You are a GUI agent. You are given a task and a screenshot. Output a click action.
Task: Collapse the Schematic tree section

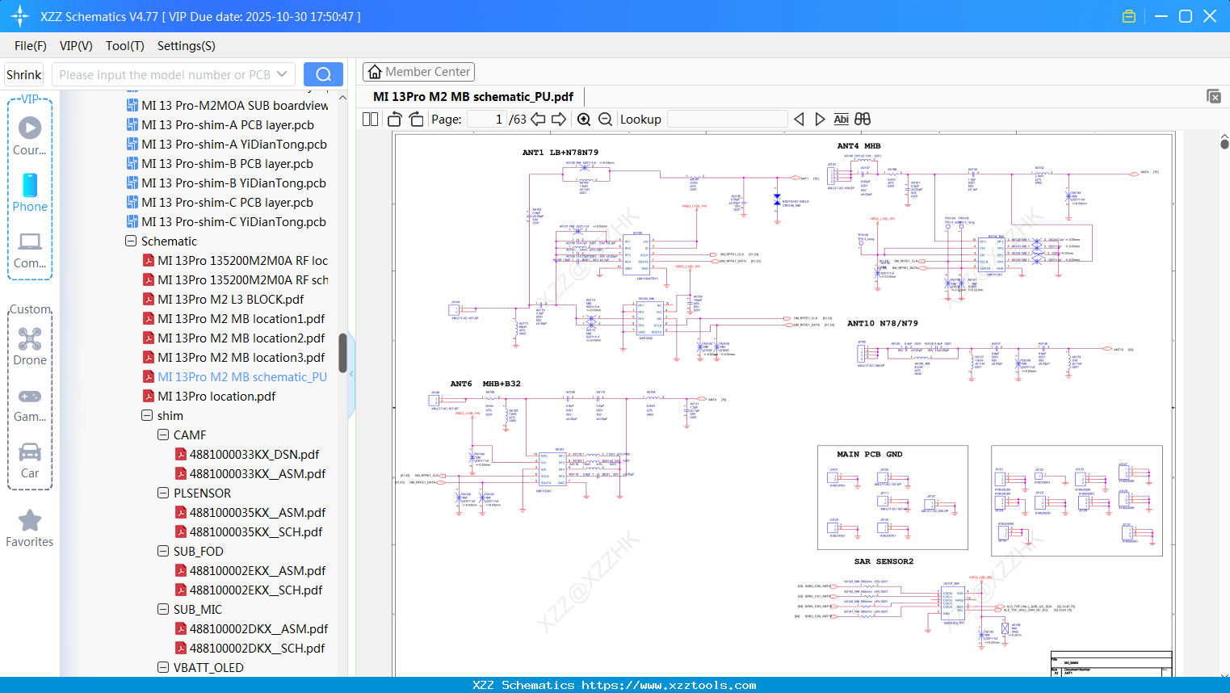(130, 241)
